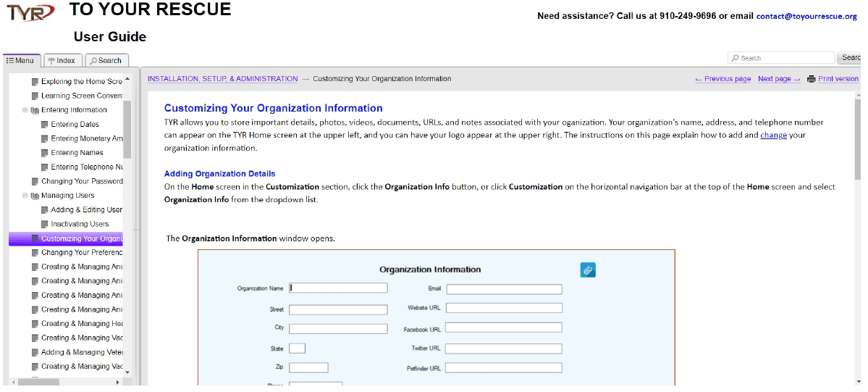Click the book icon beside Managing Users
This screenshot has width=868, height=392.
pos(35,195)
